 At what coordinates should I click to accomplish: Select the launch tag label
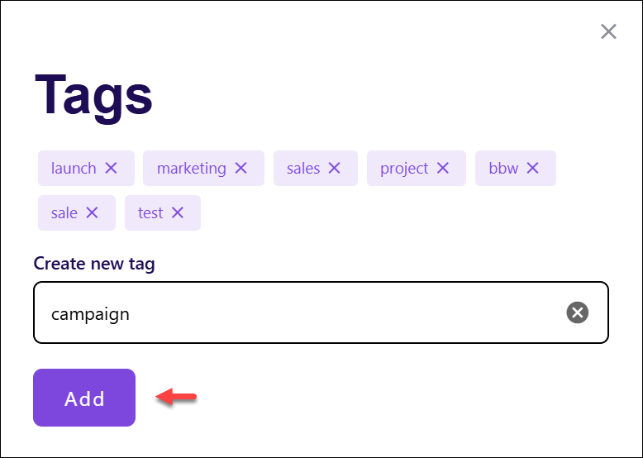pos(74,168)
